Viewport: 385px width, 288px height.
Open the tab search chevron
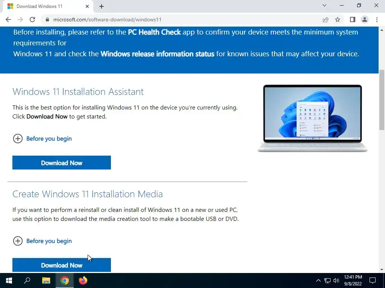coord(324,5)
